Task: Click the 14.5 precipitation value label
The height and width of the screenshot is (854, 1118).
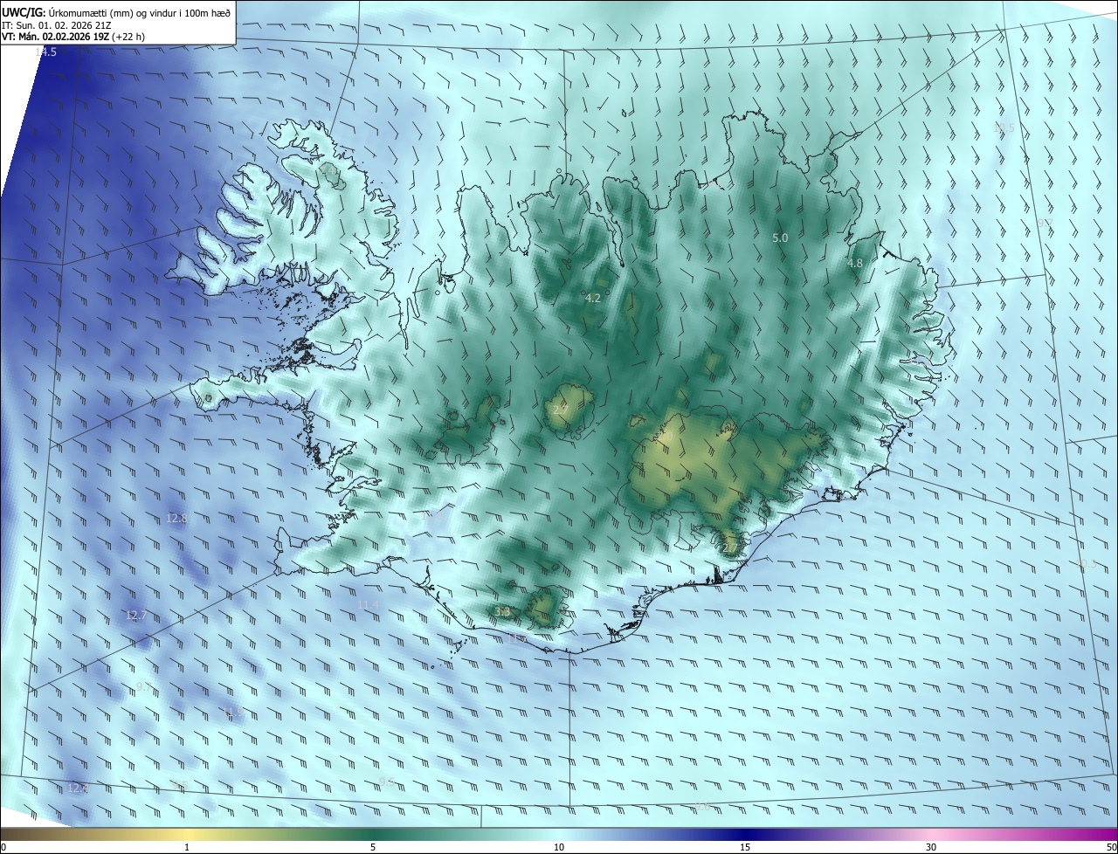Action: point(45,52)
